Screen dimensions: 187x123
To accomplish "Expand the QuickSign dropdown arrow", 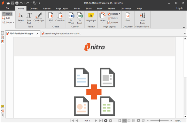I will [39, 23].
